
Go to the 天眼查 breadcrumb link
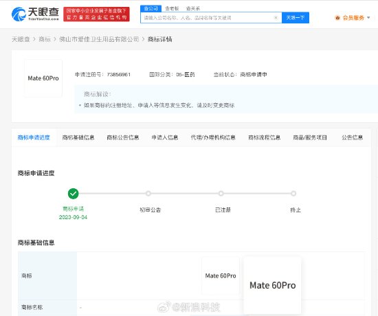click(21, 39)
